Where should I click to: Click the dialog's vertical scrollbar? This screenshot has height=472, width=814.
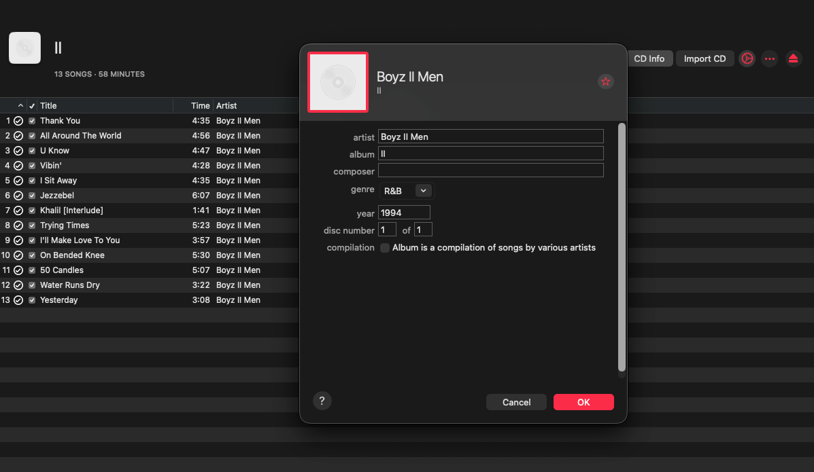pyautogui.click(x=622, y=247)
